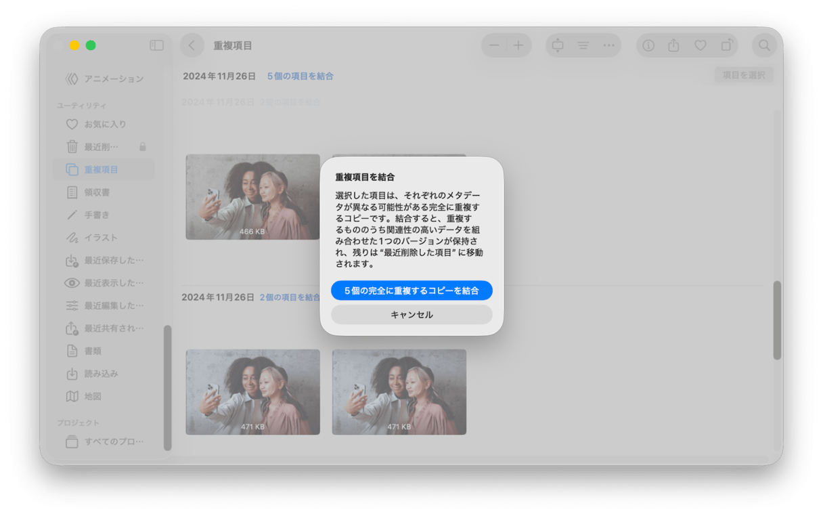This screenshot has width=823, height=518.
Task: Confirm merging the 5 duplicate copies
Action: pos(411,290)
